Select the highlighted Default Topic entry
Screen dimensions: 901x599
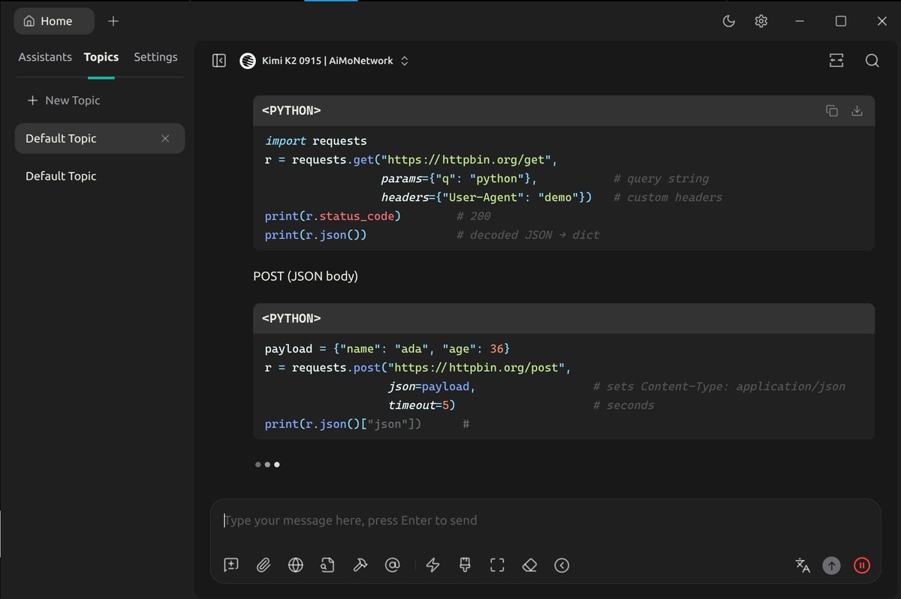(100, 138)
